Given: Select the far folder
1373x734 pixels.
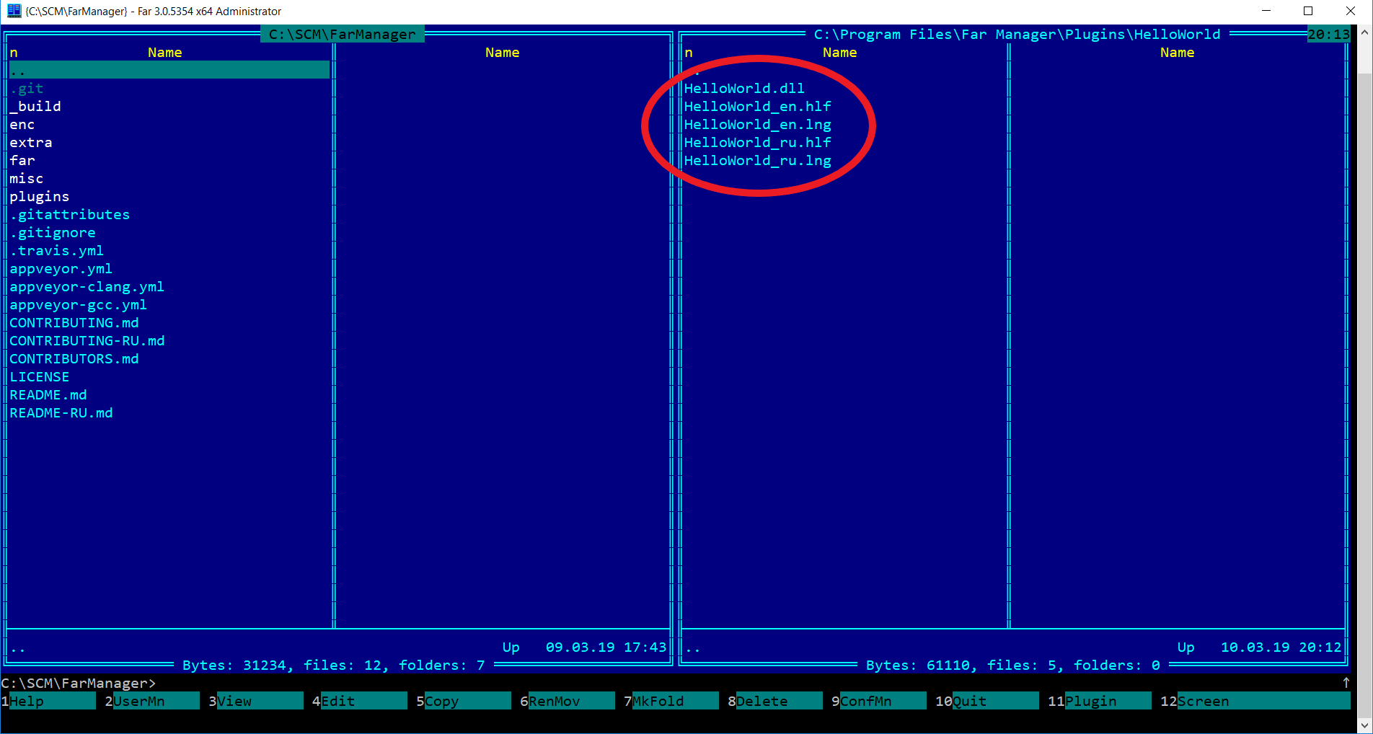Looking at the screenshot, I should 22,160.
